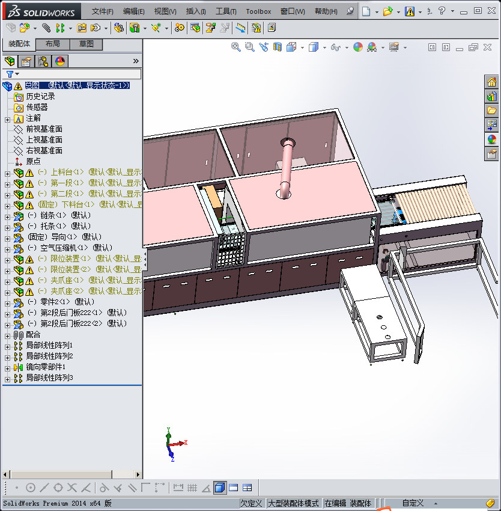Open SolidWorks Resources home icon in task pane

pyautogui.click(x=492, y=82)
